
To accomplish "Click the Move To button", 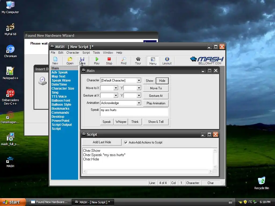I will (156, 88).
